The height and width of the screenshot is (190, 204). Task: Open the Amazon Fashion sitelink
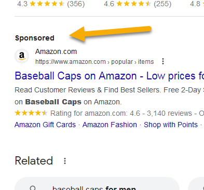110,125
